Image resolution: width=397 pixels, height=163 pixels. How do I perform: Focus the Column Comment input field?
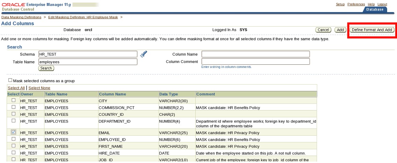click(256, 62)
